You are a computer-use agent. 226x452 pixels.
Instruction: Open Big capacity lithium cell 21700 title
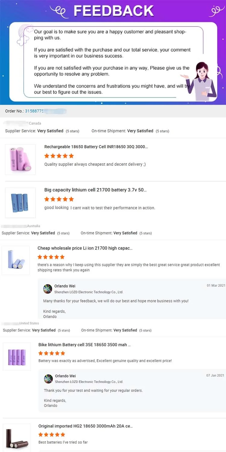pos(96,190)
